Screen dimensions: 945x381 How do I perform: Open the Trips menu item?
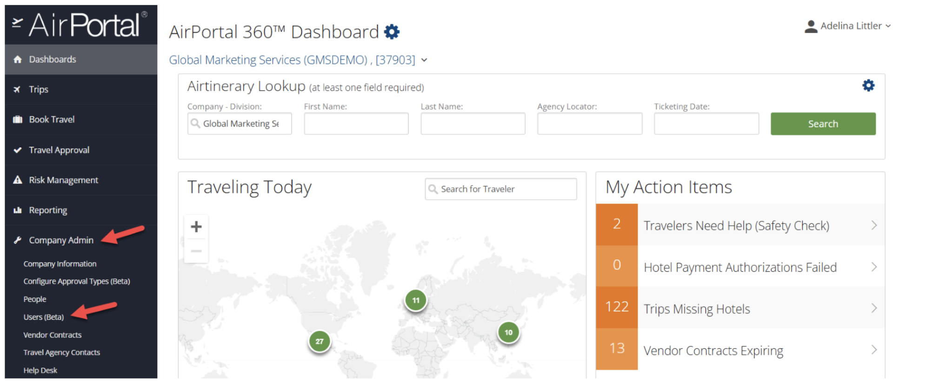(81, 89)
